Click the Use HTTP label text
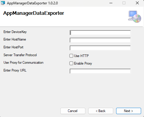Viewport: 144px width, 117px height. (81, 56)
